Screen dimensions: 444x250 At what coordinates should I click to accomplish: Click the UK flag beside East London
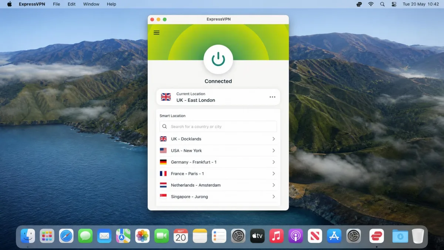(166, 97)
